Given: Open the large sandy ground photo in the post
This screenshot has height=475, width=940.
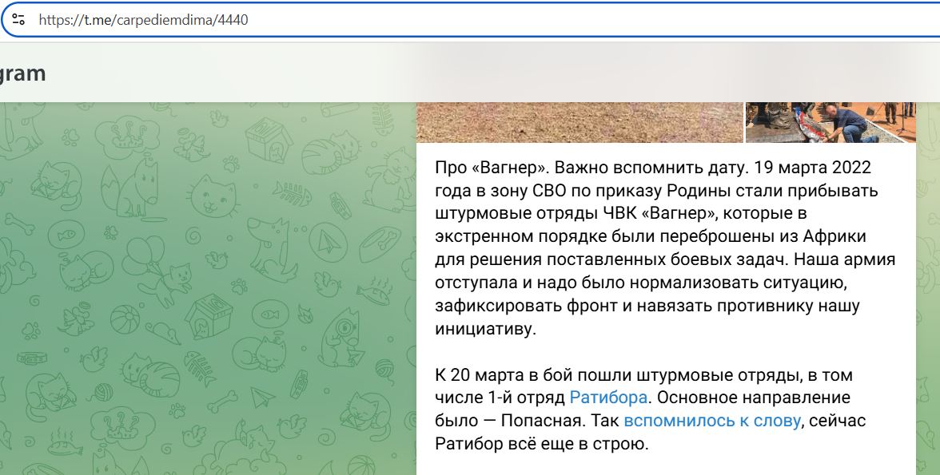Looking at the screenshot, I should pyautogui.click(x=580, y=122).
